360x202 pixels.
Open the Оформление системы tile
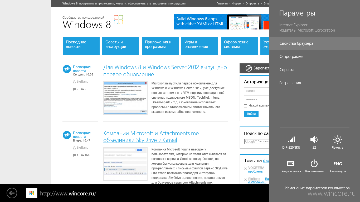point(239,46)
